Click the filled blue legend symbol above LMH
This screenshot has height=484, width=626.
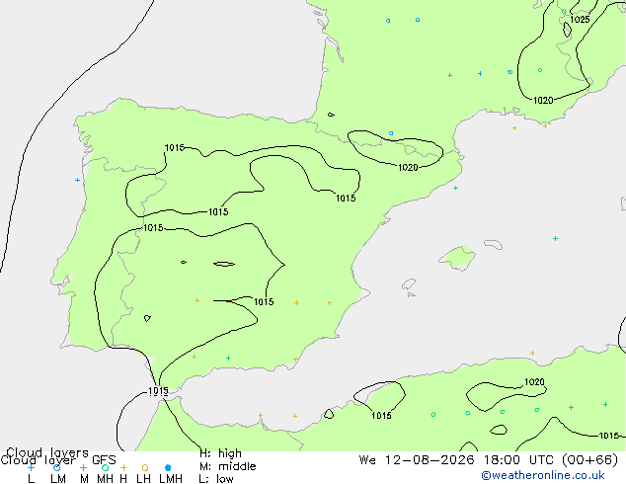pyautogui.click(x=168, y=467)
